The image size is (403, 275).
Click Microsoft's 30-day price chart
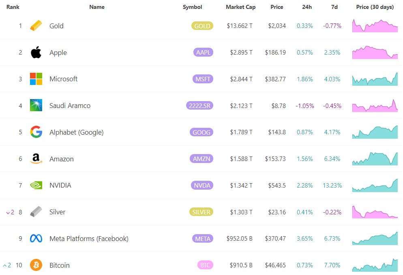[375, 79]
